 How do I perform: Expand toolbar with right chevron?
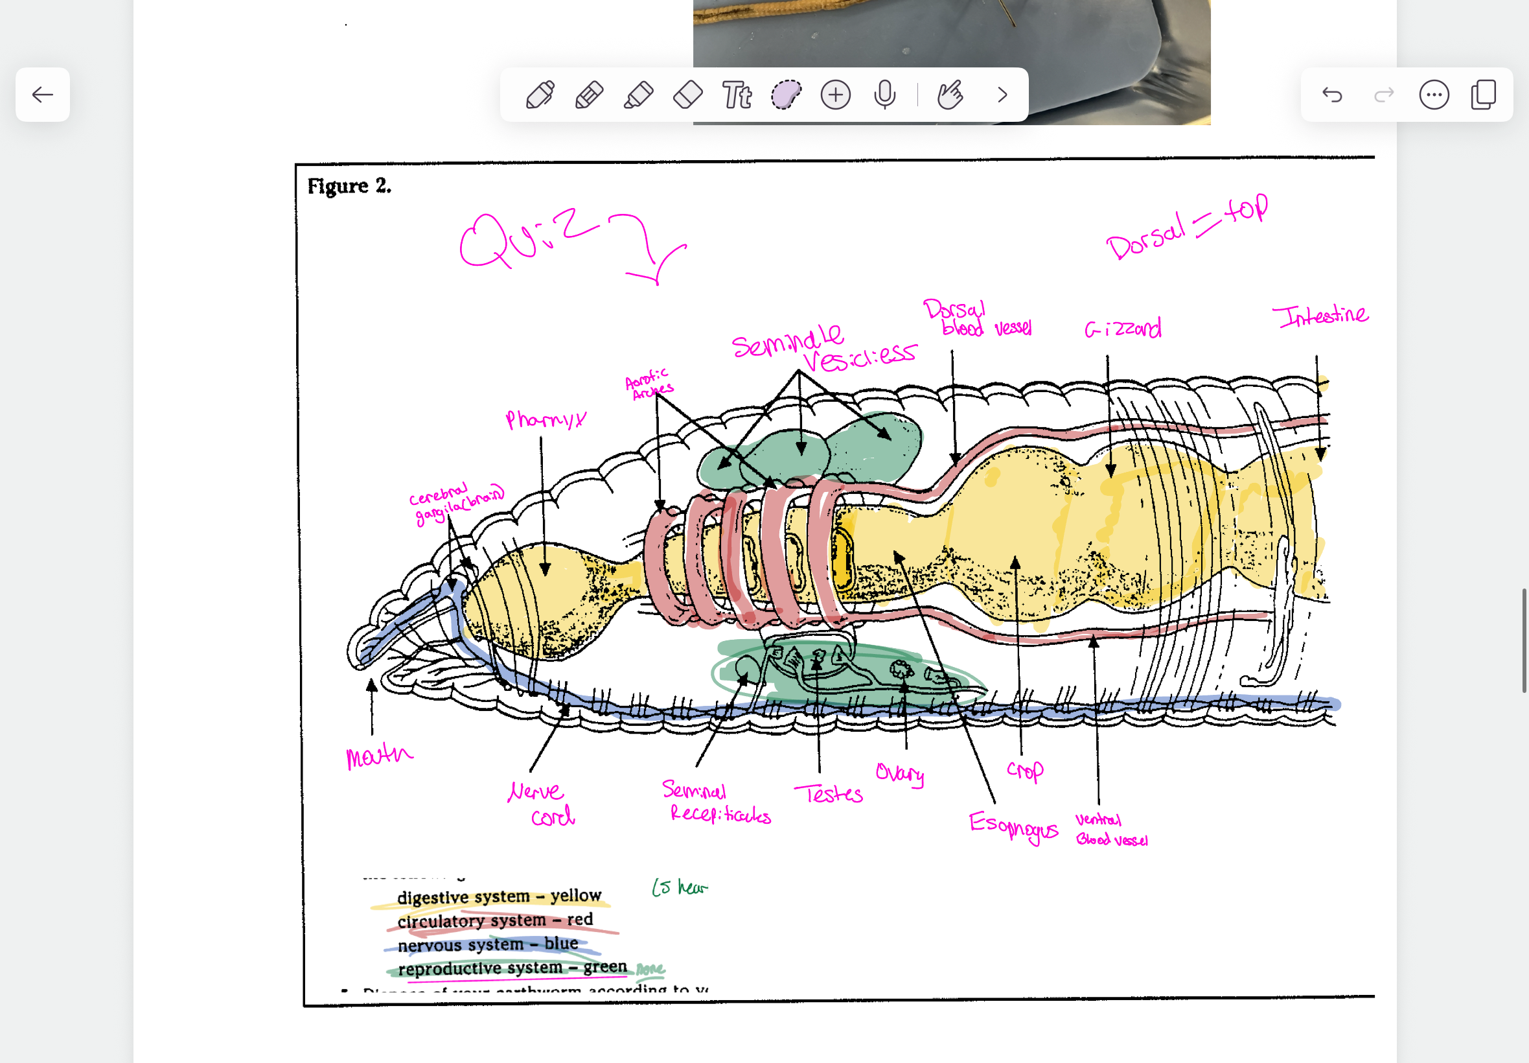tap(1002, 95)
